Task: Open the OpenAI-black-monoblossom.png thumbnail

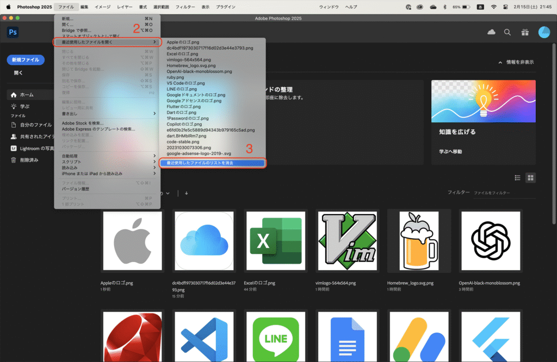Action: 491,241
